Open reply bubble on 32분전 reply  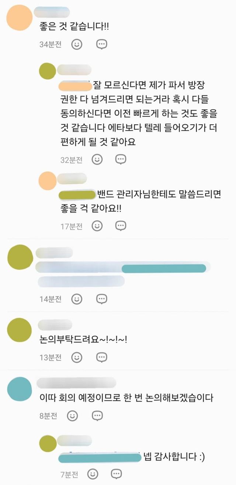[121, 160]
